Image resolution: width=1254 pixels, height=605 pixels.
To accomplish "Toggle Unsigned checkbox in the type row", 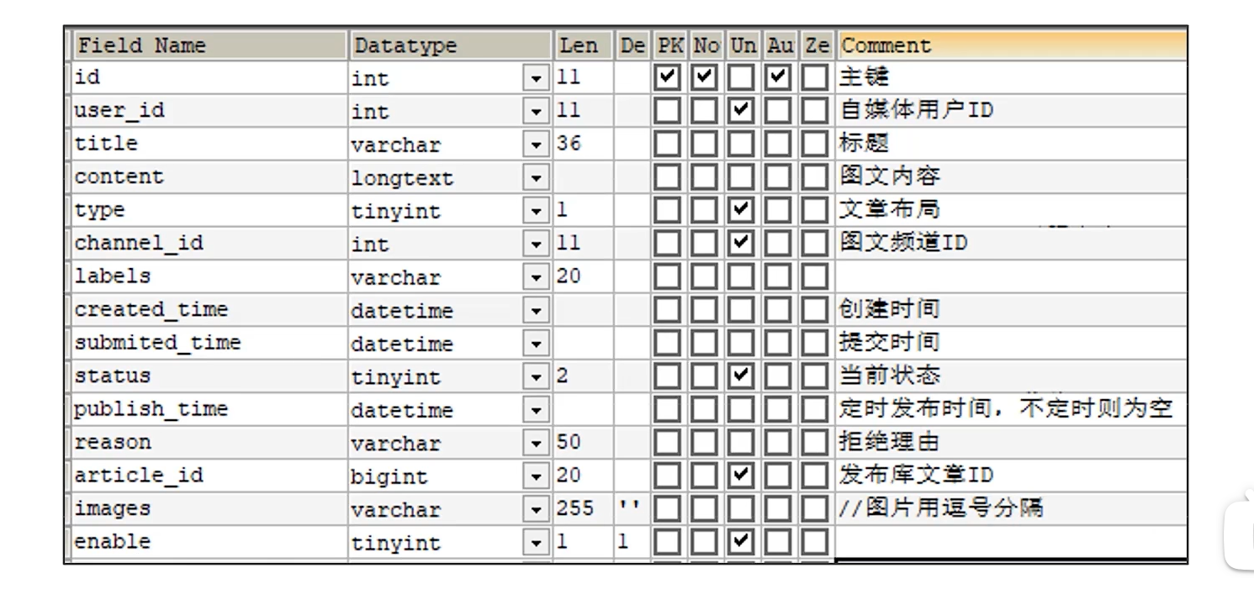I will click(x=741, y=210).
